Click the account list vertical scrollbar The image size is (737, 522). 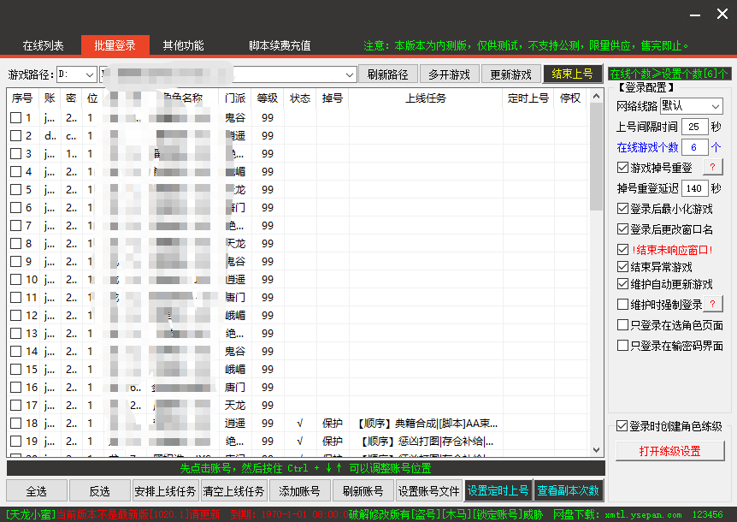tap(596, 274)
